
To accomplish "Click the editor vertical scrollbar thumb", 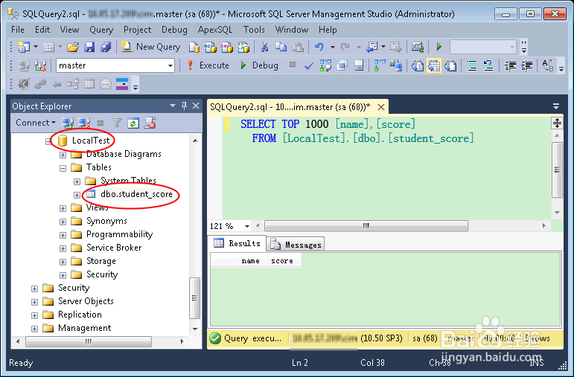I will point(557,170).
